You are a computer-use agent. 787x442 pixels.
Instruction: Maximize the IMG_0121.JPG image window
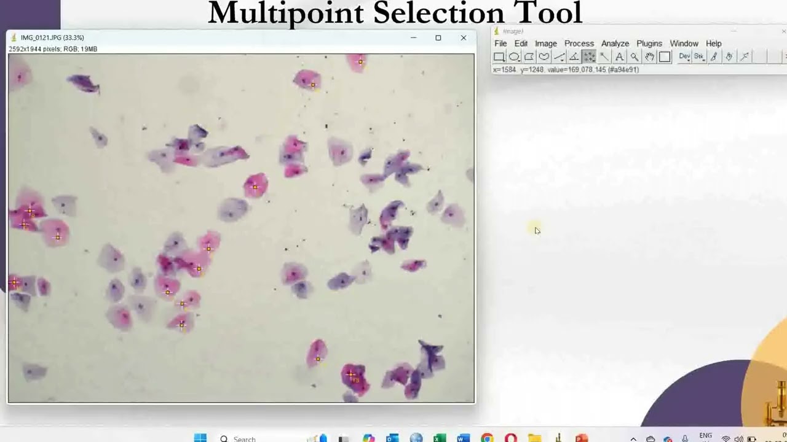coord(438,38)
